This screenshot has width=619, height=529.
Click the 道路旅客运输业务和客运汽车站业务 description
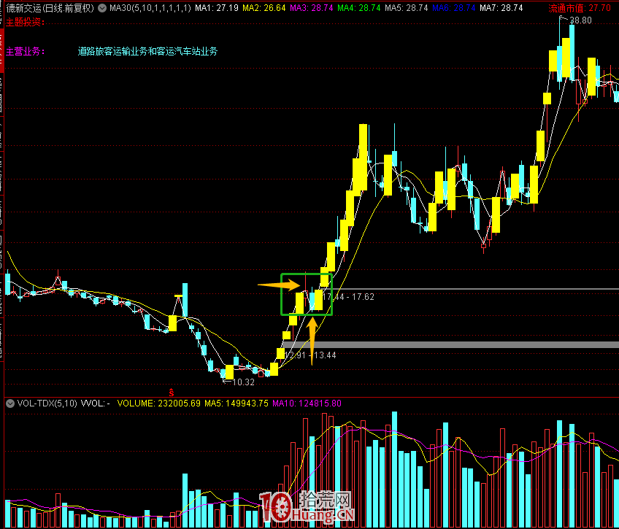[147, 51]
